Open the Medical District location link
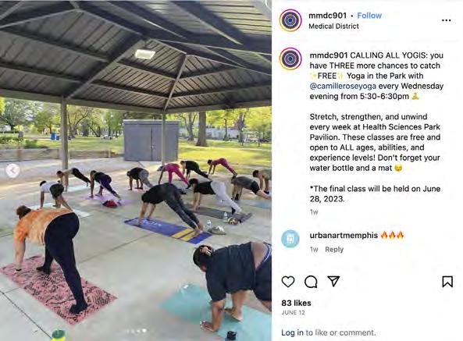The width and height of the screenshot is (463, 341). pos(333,26)
